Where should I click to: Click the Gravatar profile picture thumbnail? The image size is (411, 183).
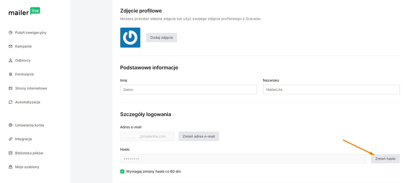(x=130, y=37)
